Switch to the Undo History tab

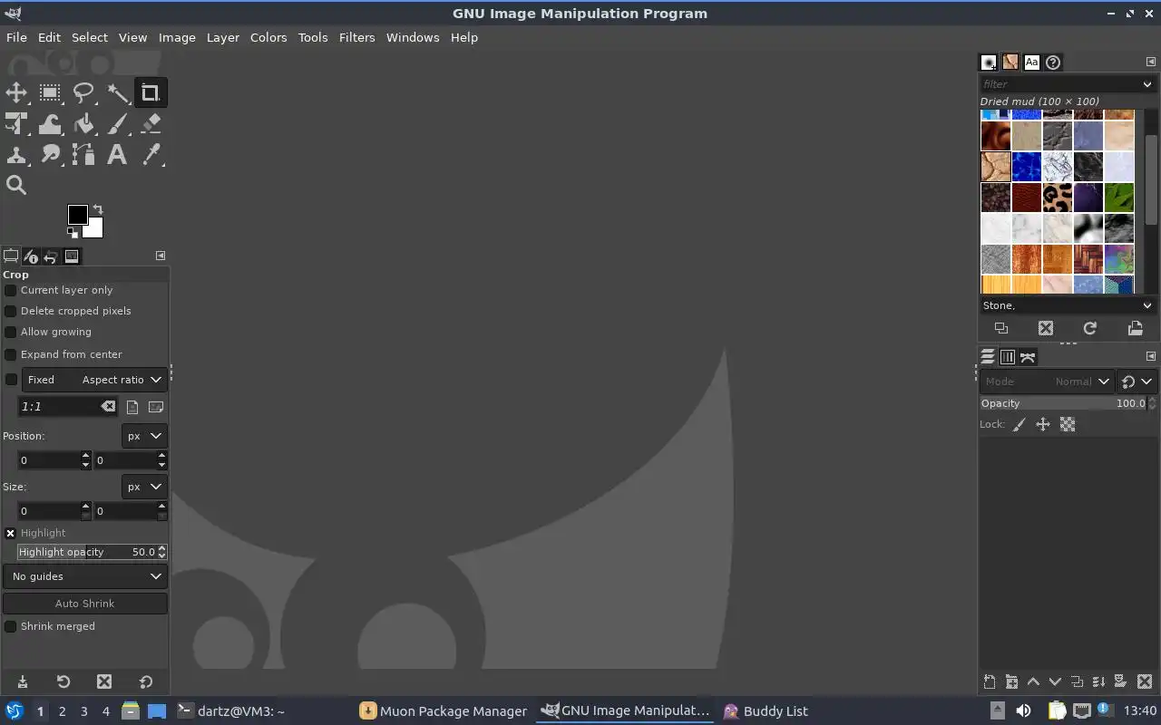[51, 256]
